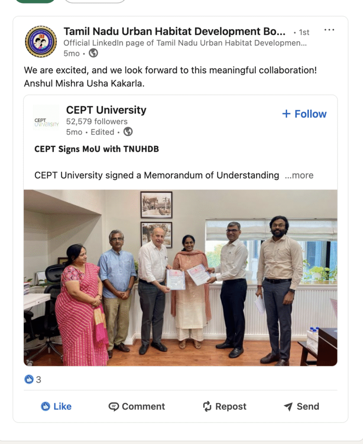Screen dimensions: 363x444
Task: View the 3 like reactions
Action: click(33, 380)
